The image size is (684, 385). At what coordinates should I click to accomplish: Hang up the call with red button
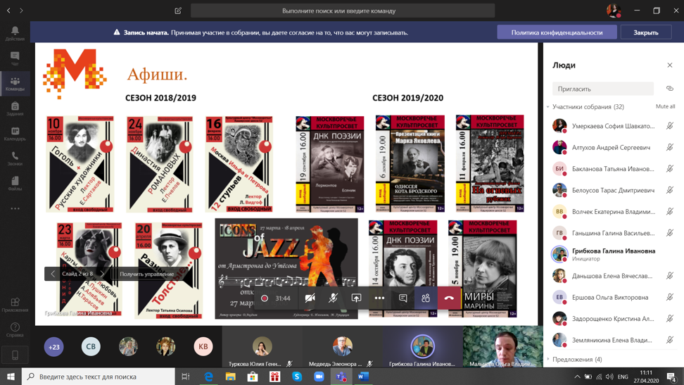click(449, 298)
